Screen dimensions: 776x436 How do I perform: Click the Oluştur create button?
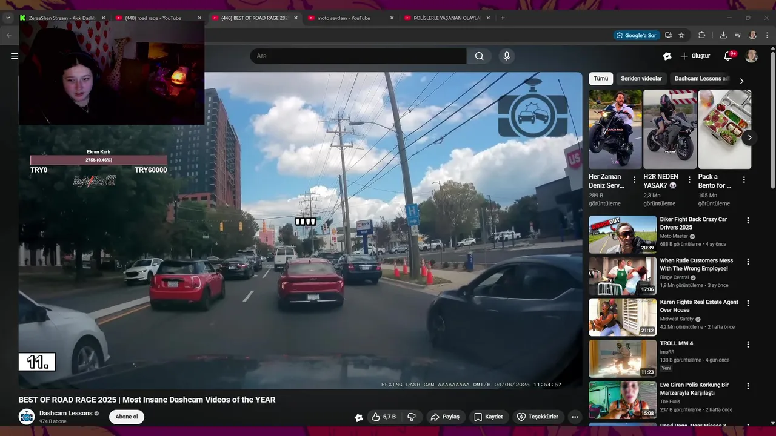coord(695,56)
